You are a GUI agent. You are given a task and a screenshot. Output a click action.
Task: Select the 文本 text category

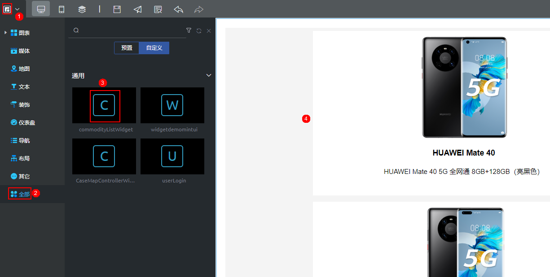point(20,87)
